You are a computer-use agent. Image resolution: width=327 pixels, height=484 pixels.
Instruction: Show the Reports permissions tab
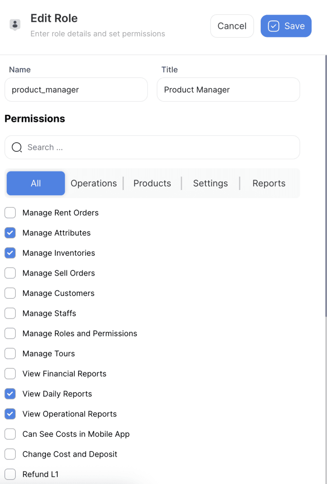(x=269, y=183)
